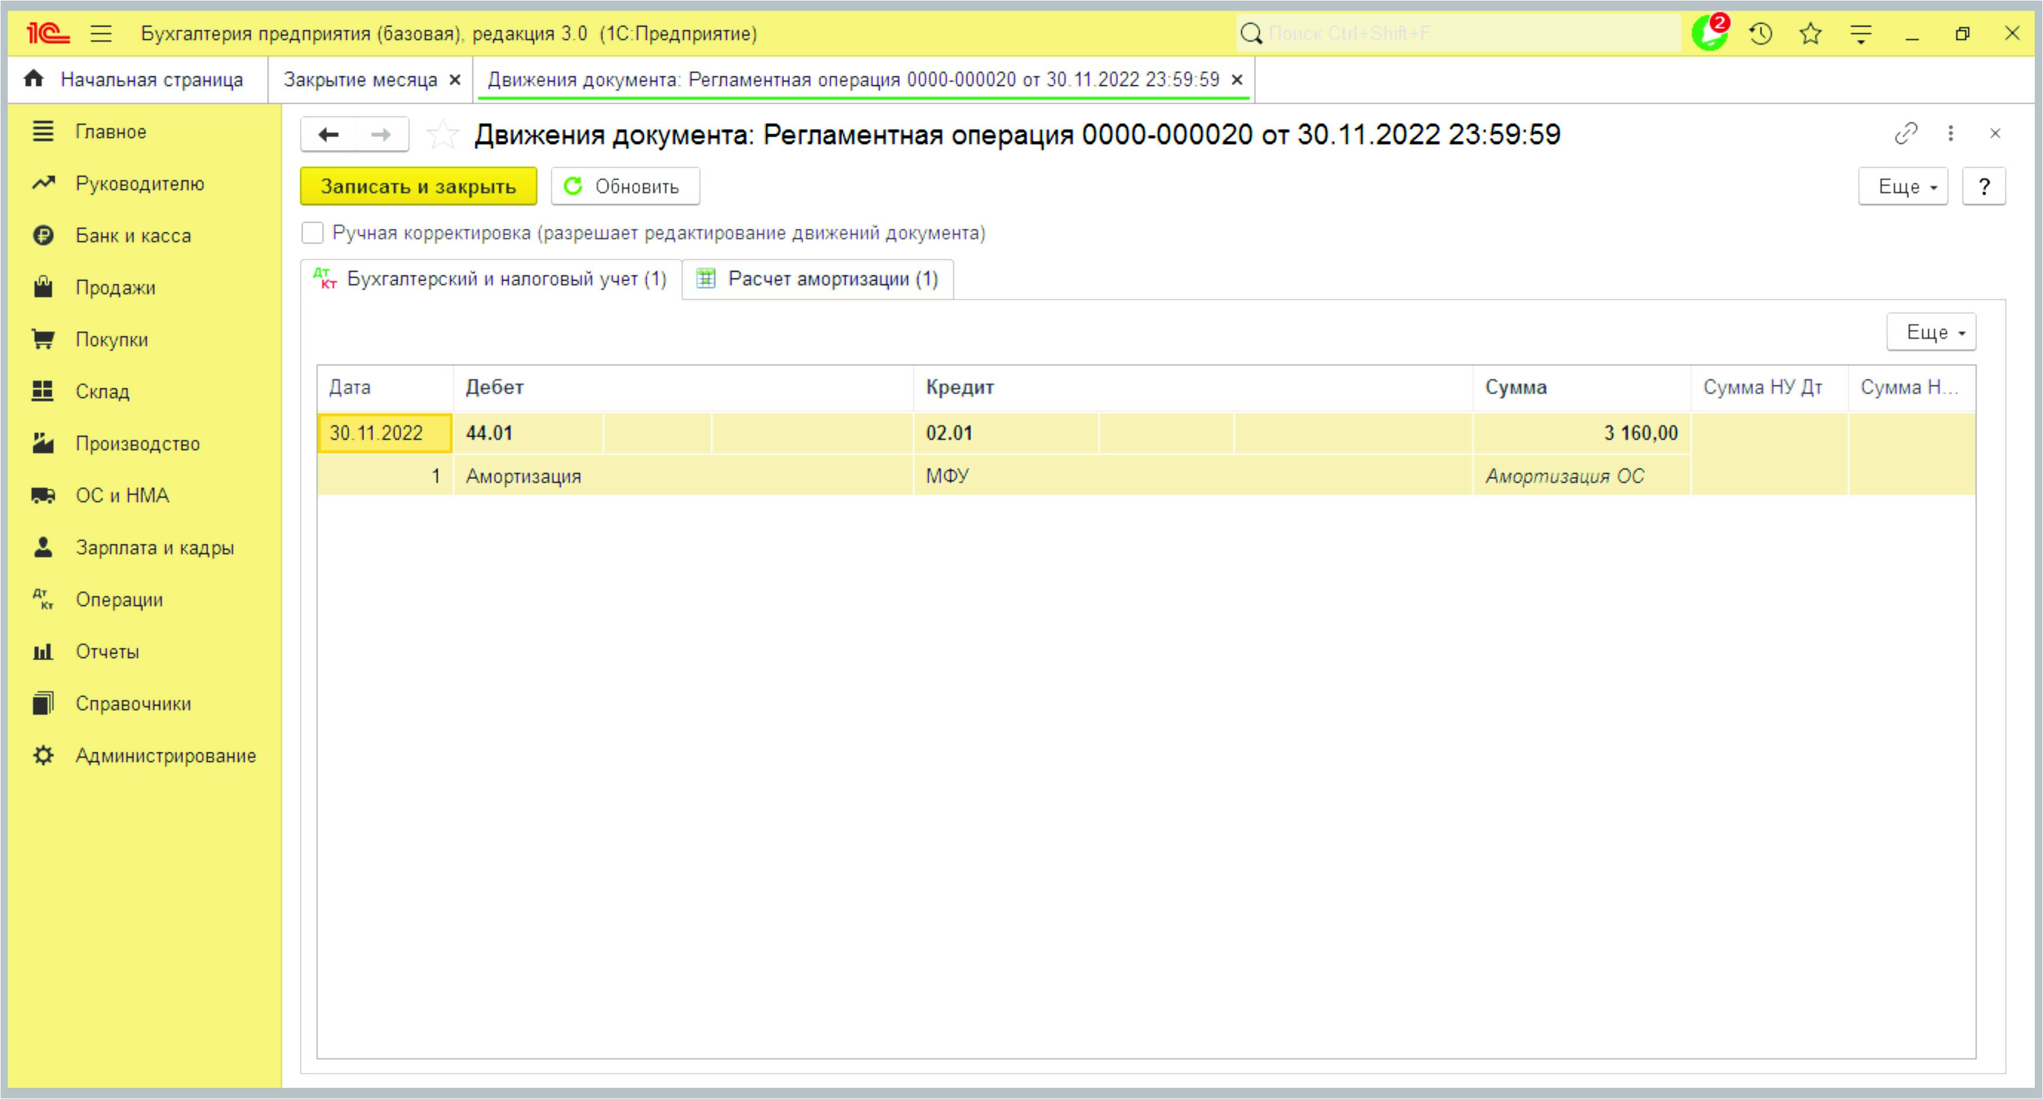Go to the home Начальная страница tab
2043x1099 pixels.
tap(135, 79)
